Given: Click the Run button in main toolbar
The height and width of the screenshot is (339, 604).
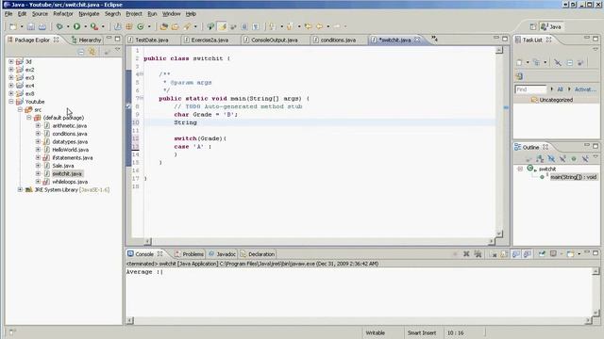Looking at the screenshot, I should pos(77,26).
